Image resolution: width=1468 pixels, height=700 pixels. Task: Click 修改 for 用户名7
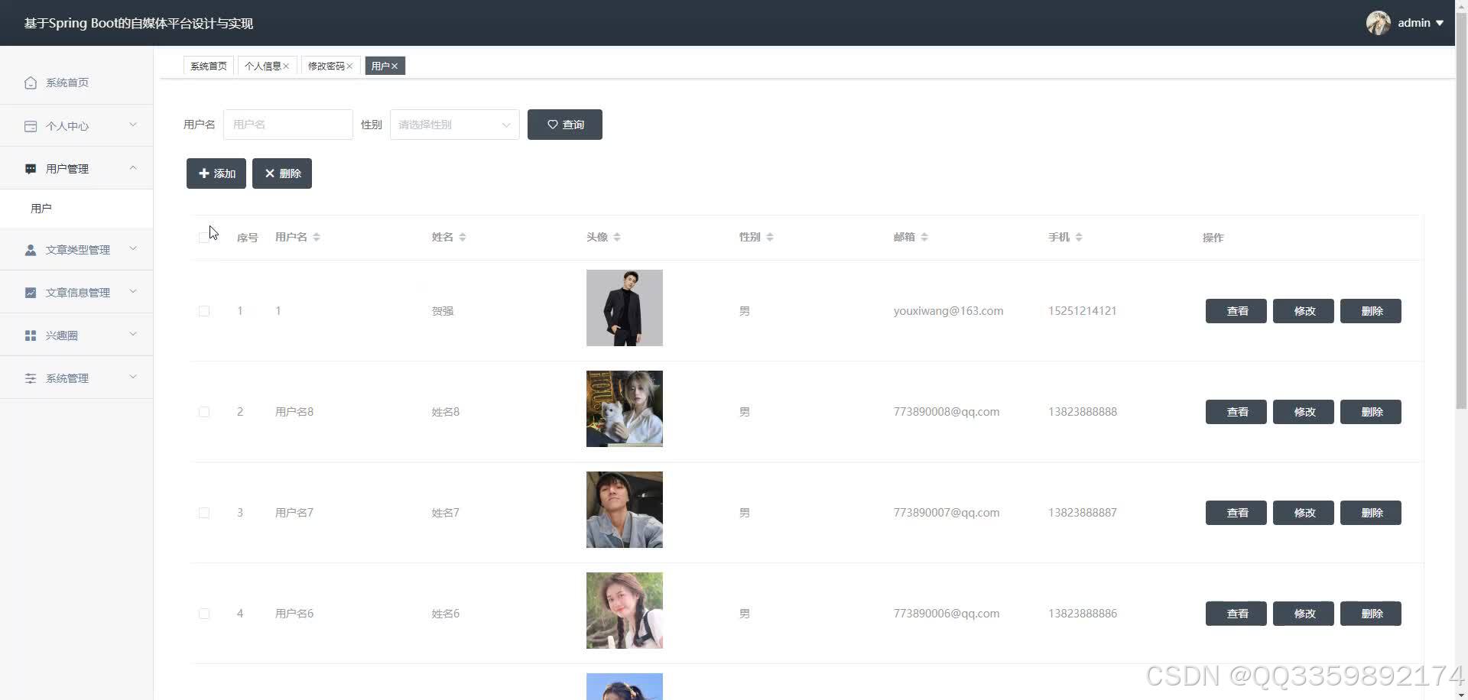pos(1304,513)
